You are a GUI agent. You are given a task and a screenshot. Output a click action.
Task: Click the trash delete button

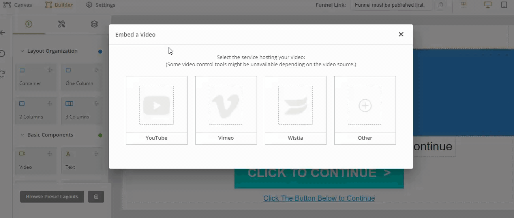(x=96, y=197)
